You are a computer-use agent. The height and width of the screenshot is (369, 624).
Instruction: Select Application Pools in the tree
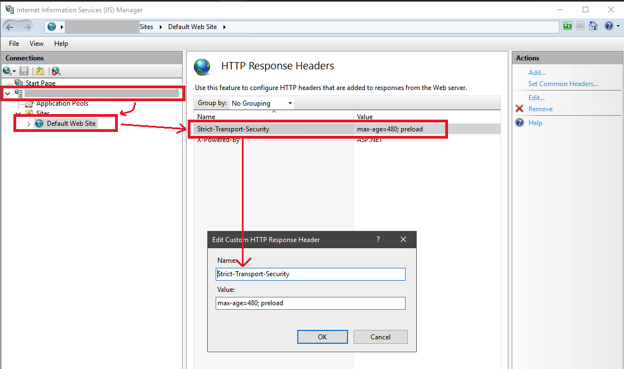[x=61, y=103]
